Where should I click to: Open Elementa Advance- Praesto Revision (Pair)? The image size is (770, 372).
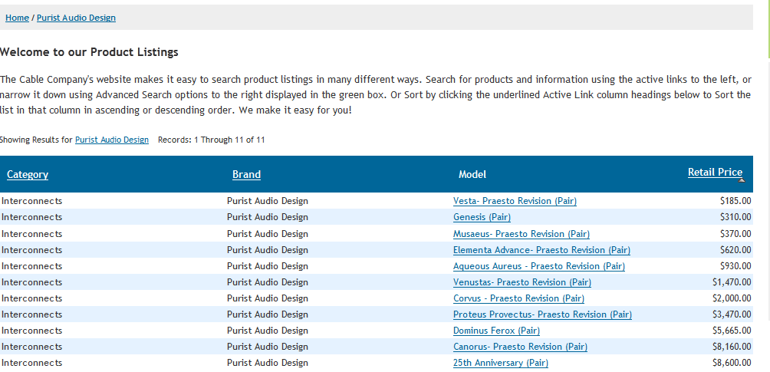[x=541, y=250]
